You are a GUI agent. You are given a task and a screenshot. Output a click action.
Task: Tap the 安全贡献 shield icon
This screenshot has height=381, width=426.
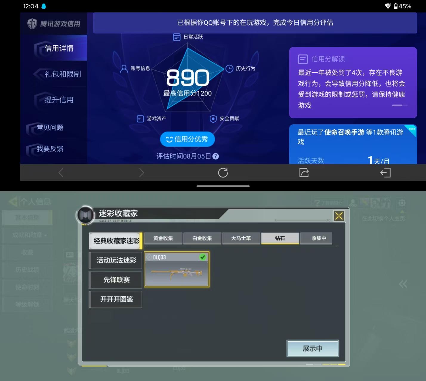click(213, 119)
